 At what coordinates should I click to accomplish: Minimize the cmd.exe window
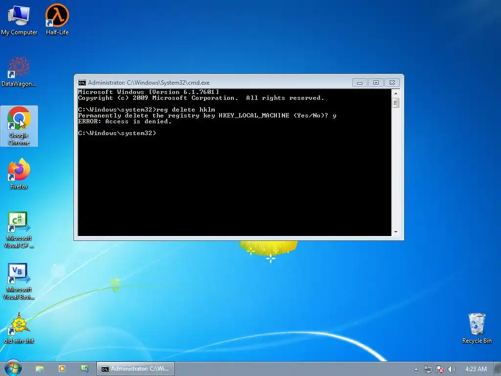pos(360,83)
